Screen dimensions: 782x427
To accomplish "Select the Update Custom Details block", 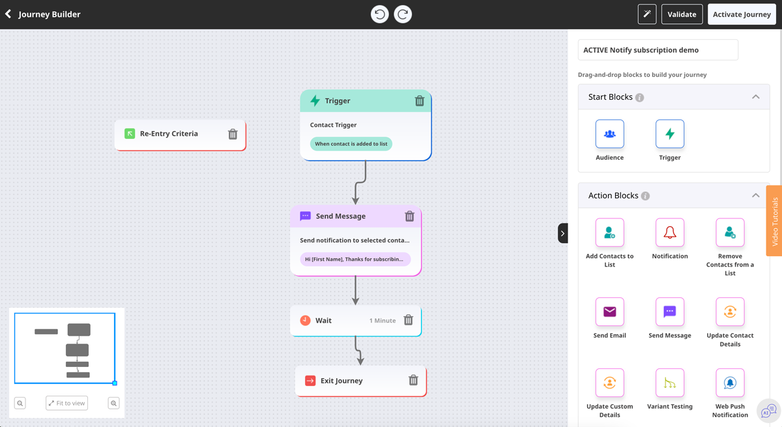I will click(610, 383).
